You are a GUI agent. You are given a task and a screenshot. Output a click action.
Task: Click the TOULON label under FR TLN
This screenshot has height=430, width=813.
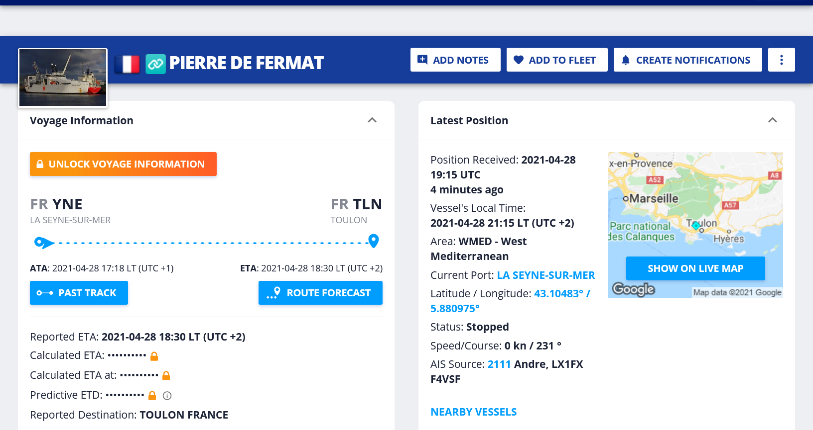click(x=349, y=220)
